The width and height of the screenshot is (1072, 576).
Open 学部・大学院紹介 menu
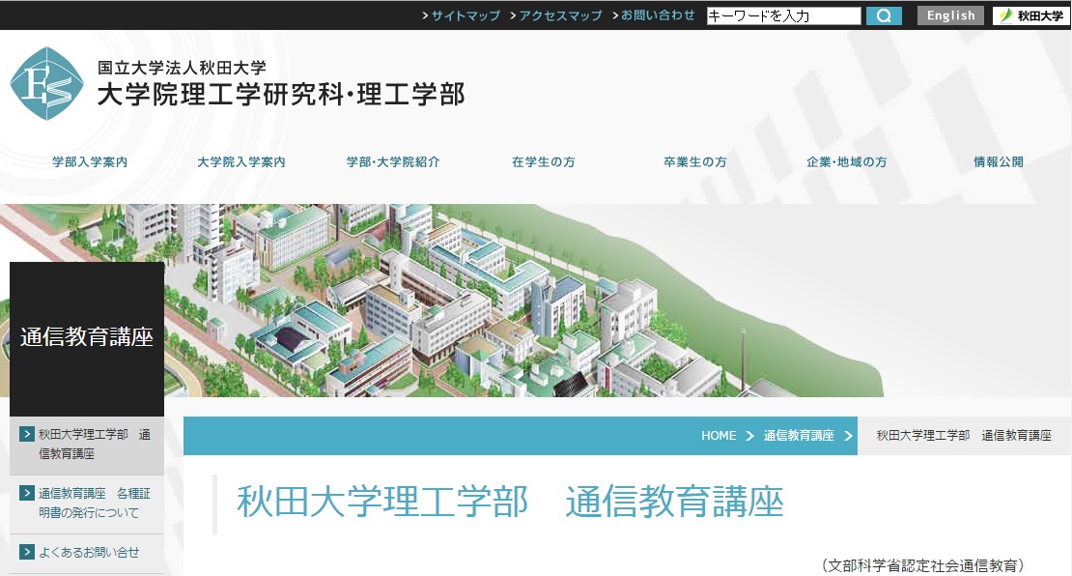pos(393,162)
